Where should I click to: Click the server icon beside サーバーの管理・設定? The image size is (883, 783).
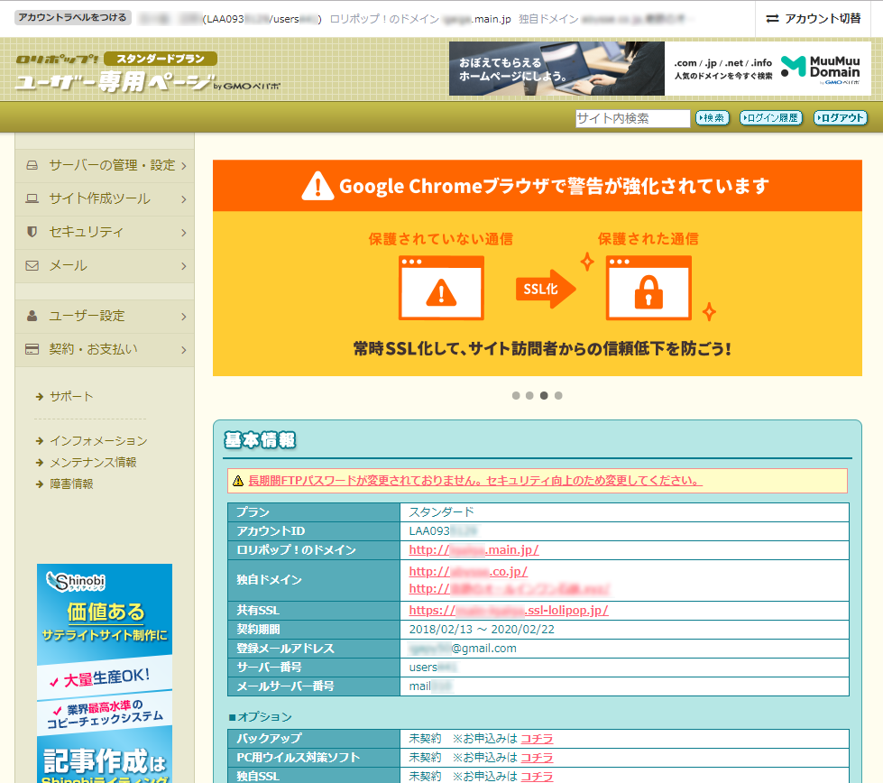[32, 165]
